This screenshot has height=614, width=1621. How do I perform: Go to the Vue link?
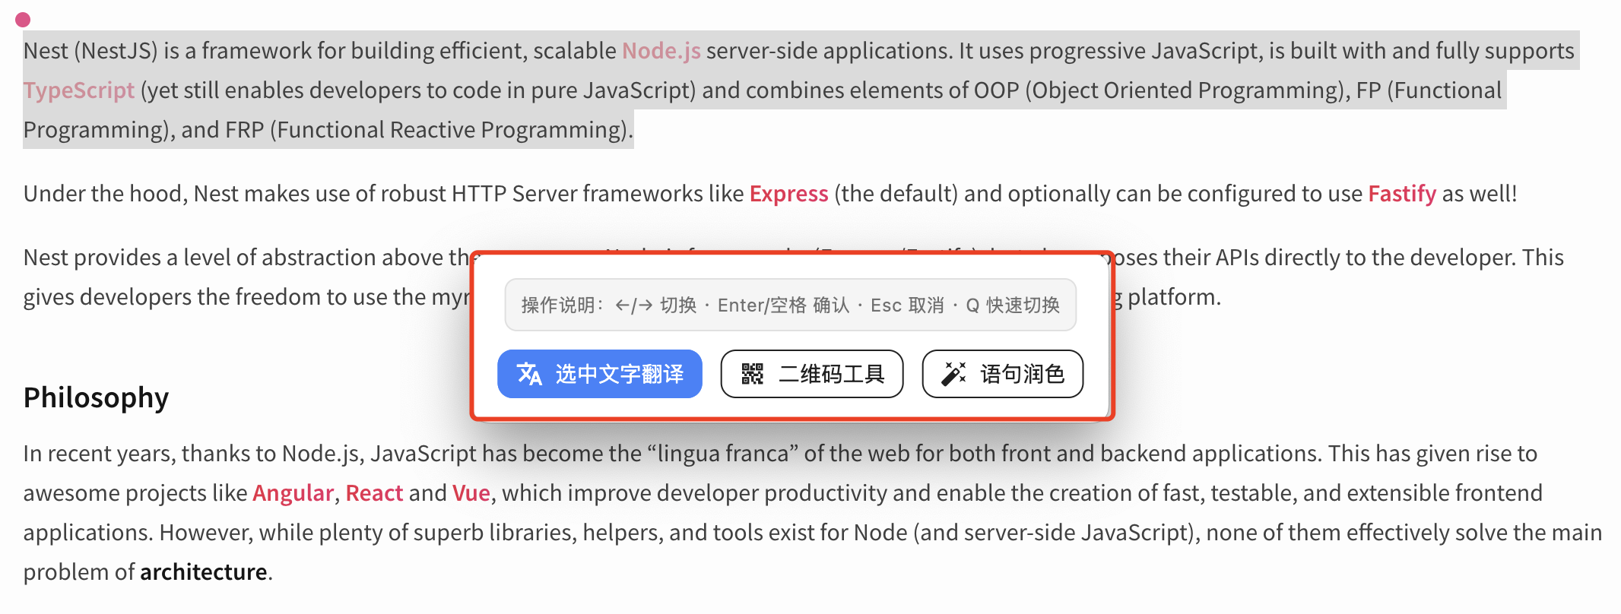click(x=471, y=493)
